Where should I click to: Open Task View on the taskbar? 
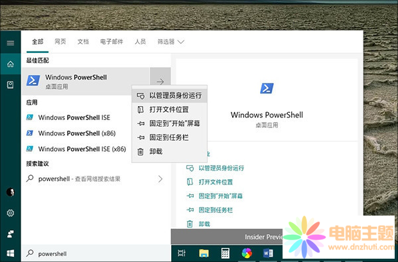(182, 253)
